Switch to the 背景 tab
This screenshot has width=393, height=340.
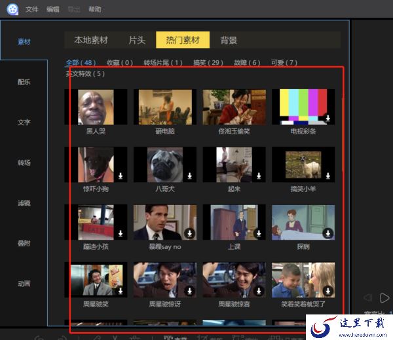[229, 40]
